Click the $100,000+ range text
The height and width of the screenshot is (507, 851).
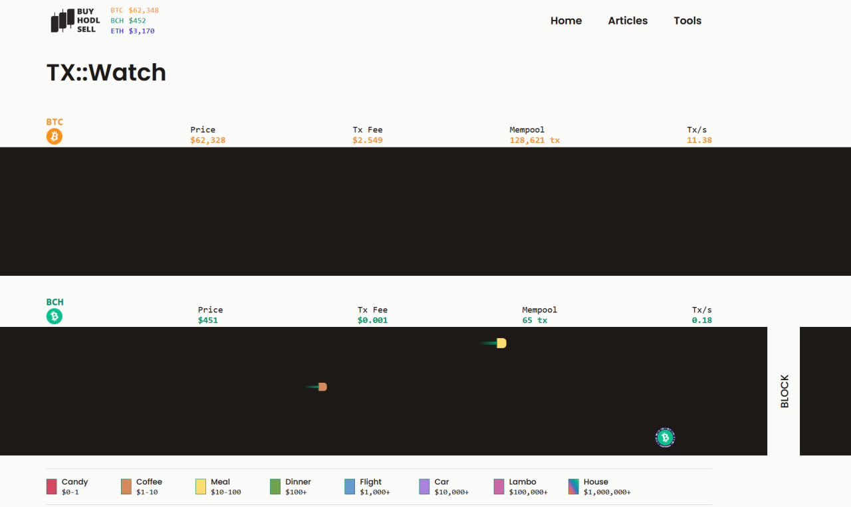click(x=529, y=492)
